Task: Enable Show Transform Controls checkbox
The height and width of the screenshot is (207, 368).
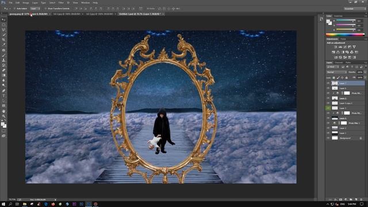Action: tap(45, 9)
